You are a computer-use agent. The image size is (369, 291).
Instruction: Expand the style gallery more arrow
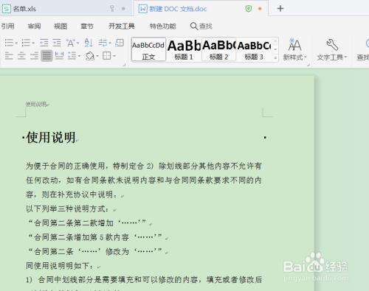click(275, 58)
